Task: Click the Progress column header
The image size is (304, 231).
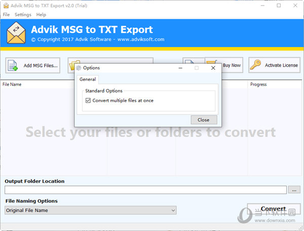Action: (258, 84)
